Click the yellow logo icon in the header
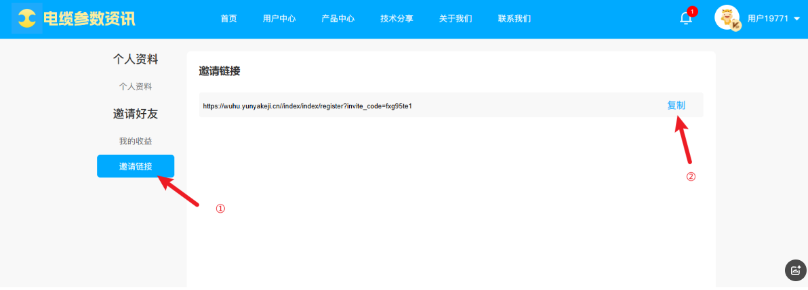This screenshot has height=290, width=808. point(26,18)
